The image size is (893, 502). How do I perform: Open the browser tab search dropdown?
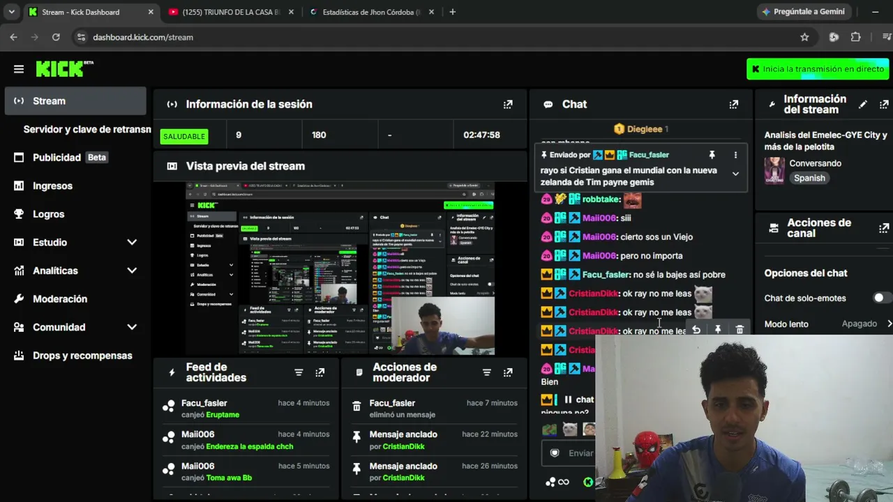point(11,12)
